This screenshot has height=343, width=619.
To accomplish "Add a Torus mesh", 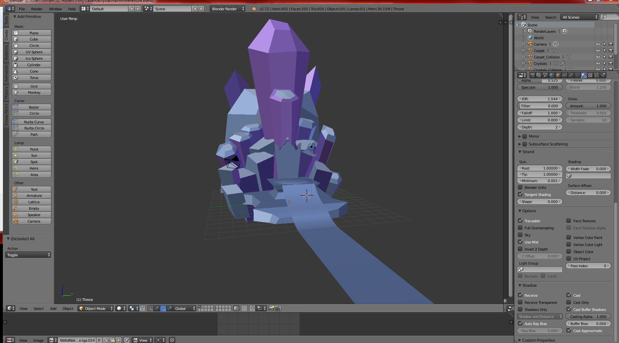I will pyautogui.click(x=31, y=78).
